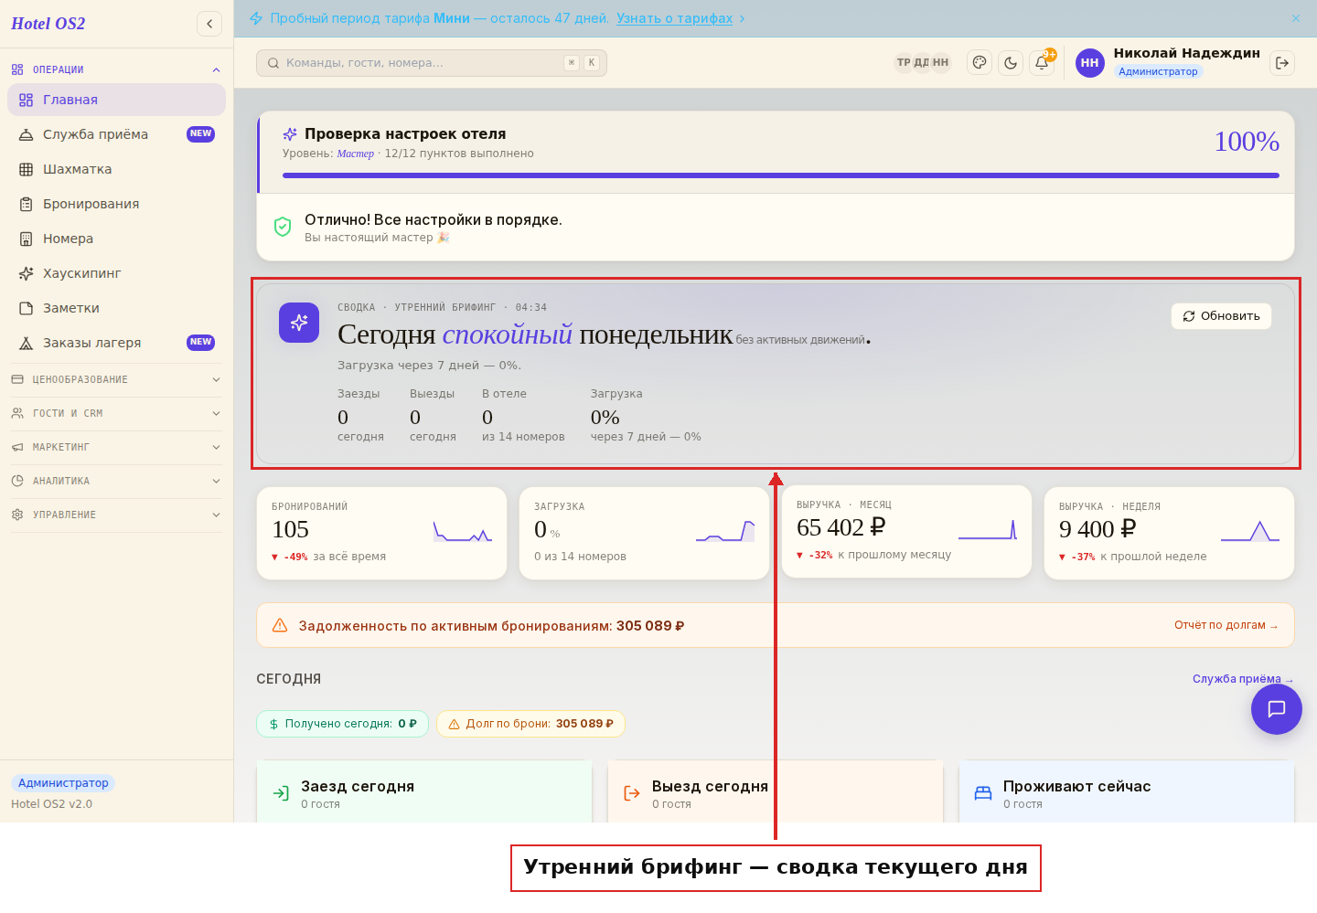Click the Номера building icon
The image size is (1317, 913).
coord(27,239)
